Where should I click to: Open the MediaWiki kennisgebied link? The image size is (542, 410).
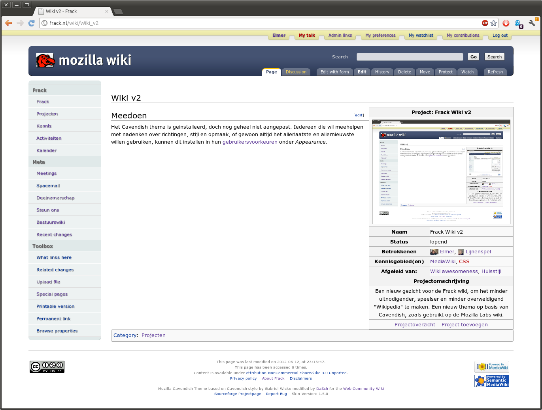[x=443, y=262]
